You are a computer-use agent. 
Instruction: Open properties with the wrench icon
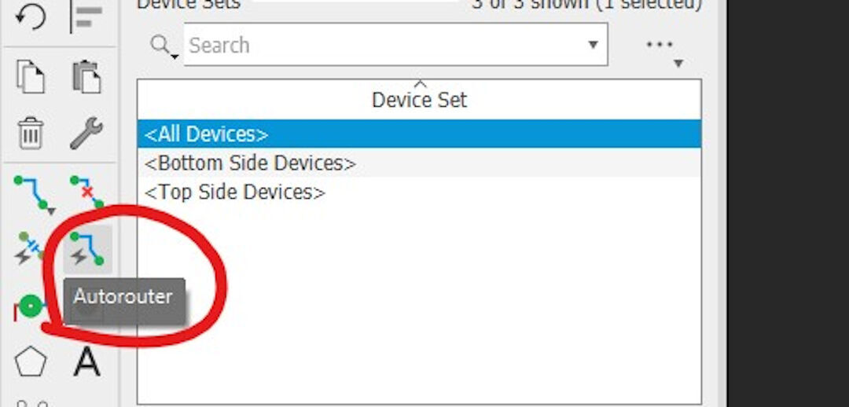pyautogui.click(x=86, y=133)
